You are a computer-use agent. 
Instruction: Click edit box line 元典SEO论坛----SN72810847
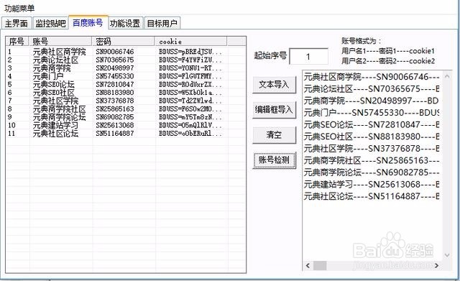coord(372,124)
